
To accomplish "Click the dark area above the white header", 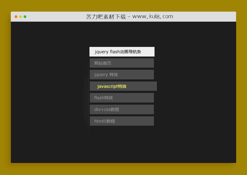I will [x=122, y=33].
